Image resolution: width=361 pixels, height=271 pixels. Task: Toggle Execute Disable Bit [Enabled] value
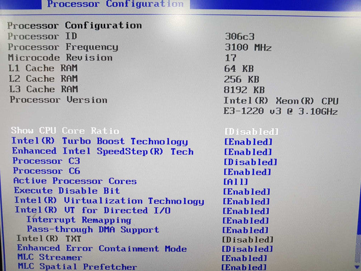(x=246, y=192)
